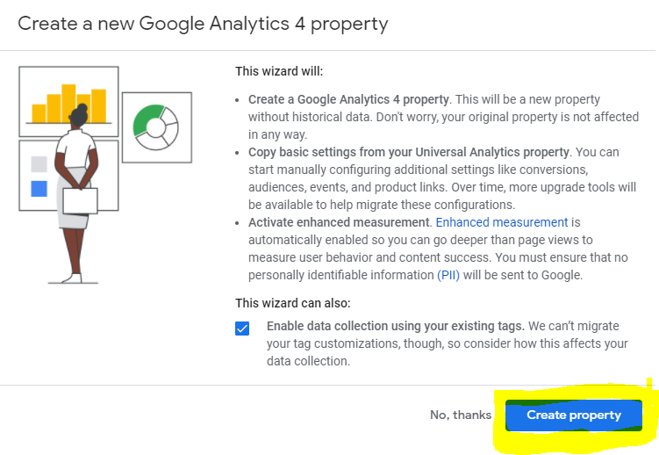Click the woman's head in the illustration
Screen dimensions: 659x455
(82, 116)
